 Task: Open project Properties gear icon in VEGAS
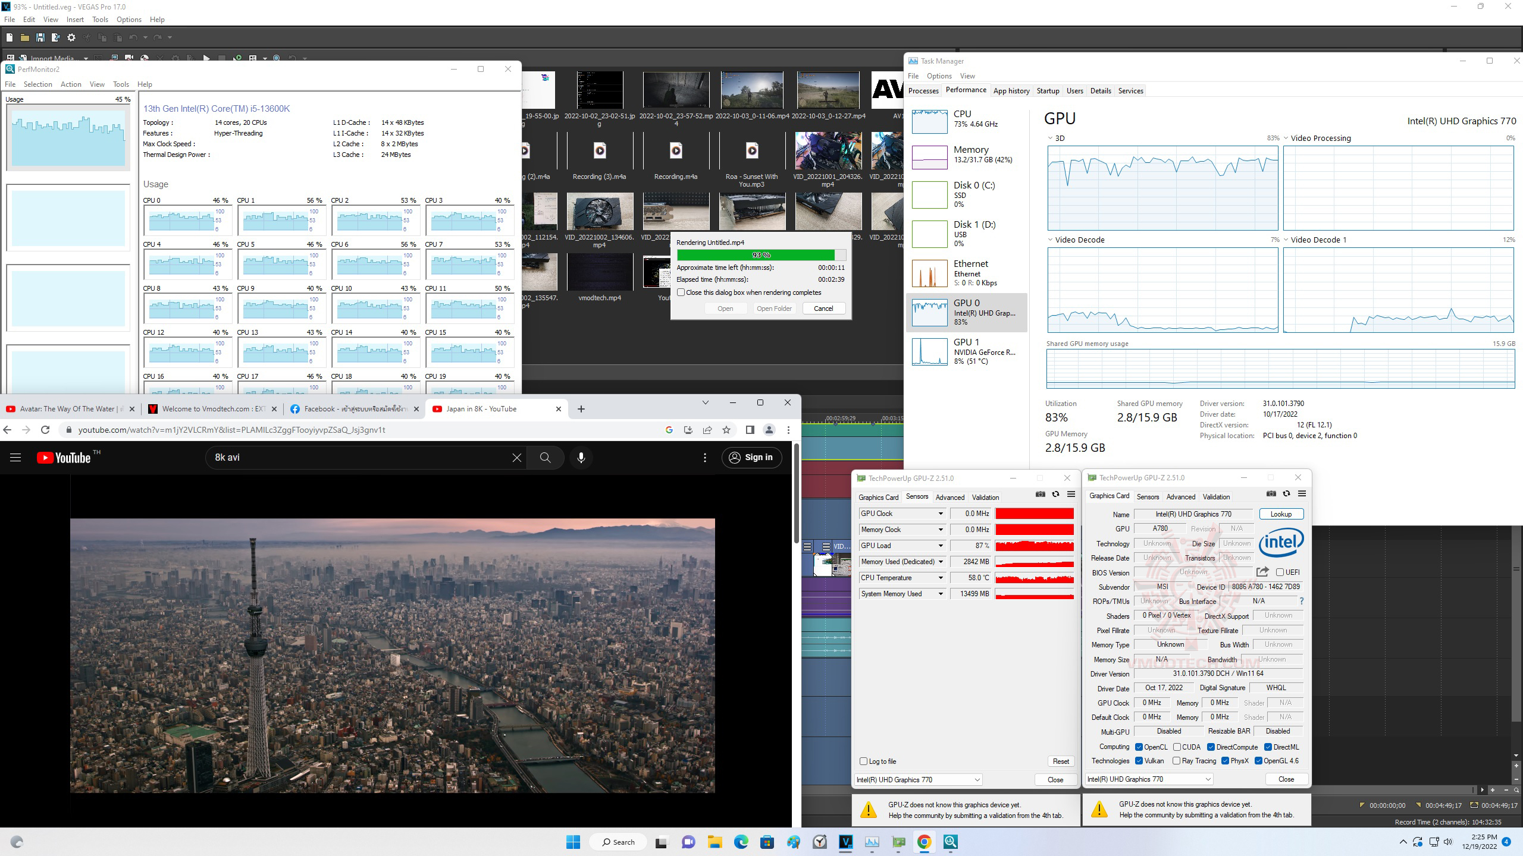pos(71,37)
